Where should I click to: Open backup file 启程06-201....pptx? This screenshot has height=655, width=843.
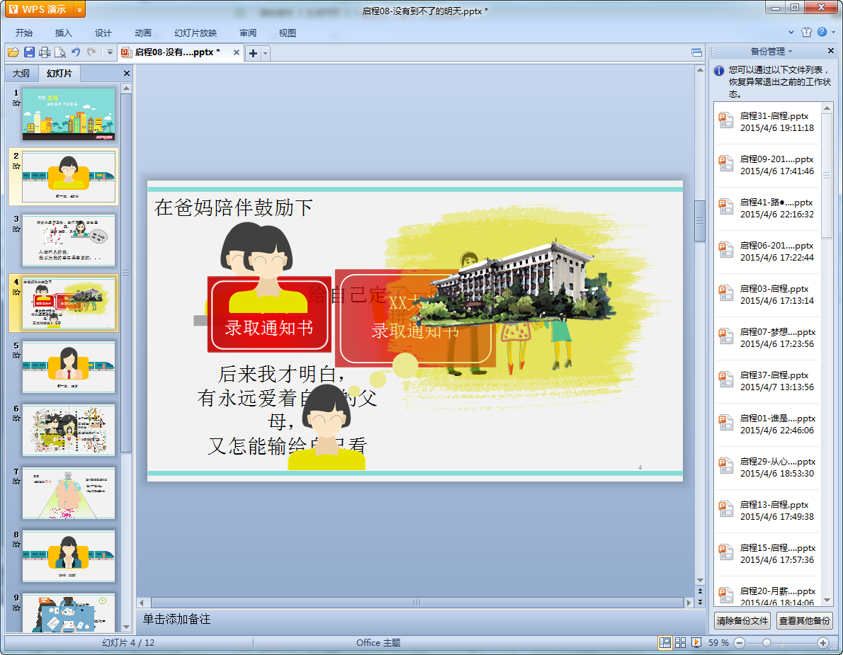click(767, 251)
